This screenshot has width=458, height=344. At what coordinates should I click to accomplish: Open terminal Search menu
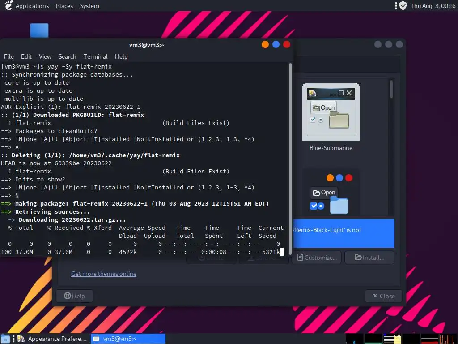(67, 56)
